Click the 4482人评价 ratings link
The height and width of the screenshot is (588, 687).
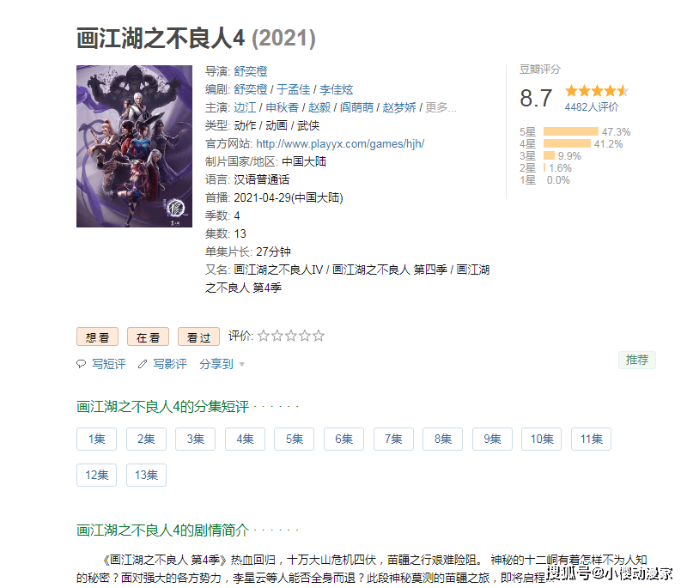[592, 106]
